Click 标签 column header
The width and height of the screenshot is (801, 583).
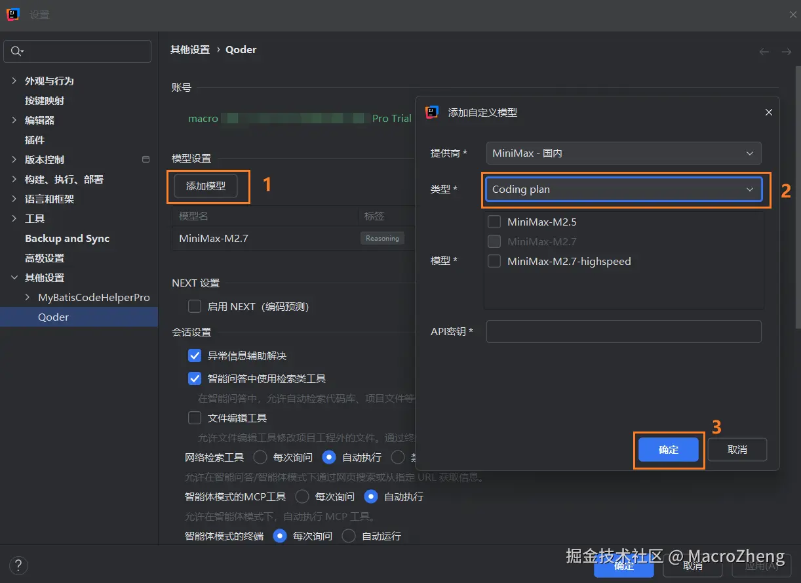[375, 216]
